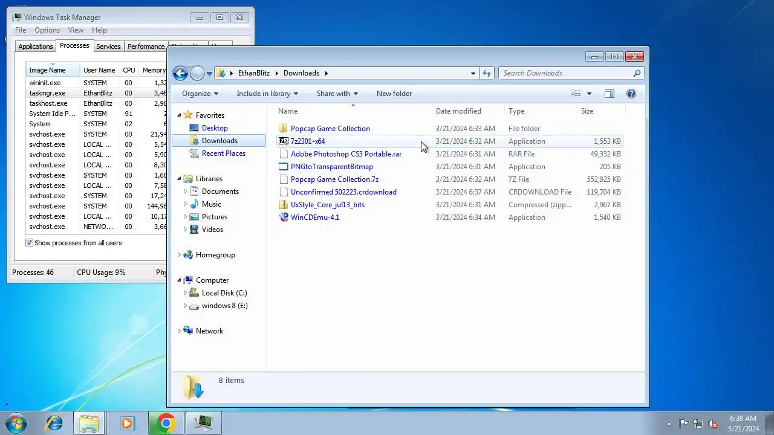This screenshot has width=774, height=435.
Task: Collapse the Libraries tree section
Action: point(179,179)
